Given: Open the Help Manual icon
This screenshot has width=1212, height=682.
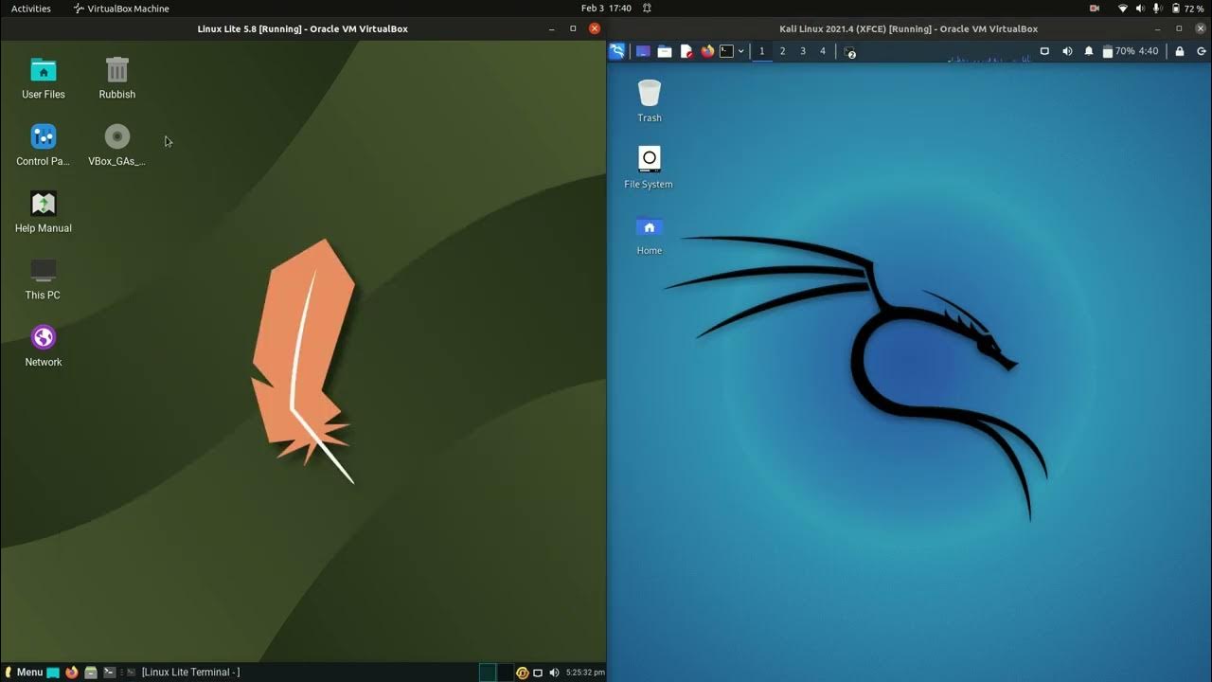Looking at the screenshot, I should point(44,212).
